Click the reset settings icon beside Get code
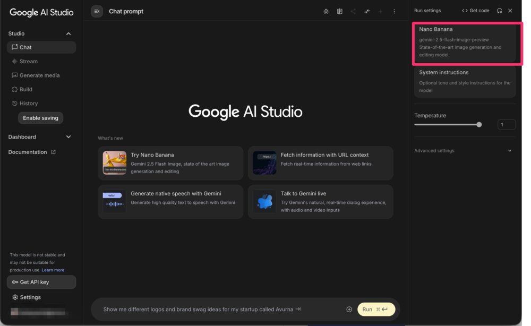This screenshot has width=531, height=326. (499, 11)
